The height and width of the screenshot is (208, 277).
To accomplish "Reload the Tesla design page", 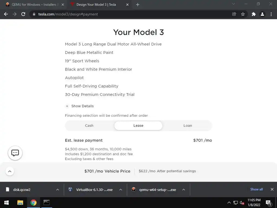I will click(x=23, y=14).
